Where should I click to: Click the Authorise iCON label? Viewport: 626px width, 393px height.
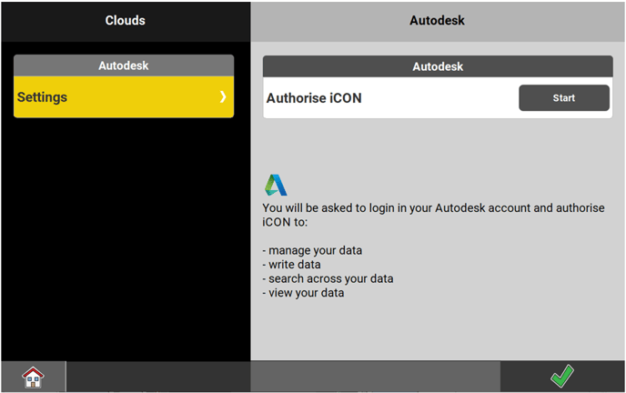pos(314,98)
